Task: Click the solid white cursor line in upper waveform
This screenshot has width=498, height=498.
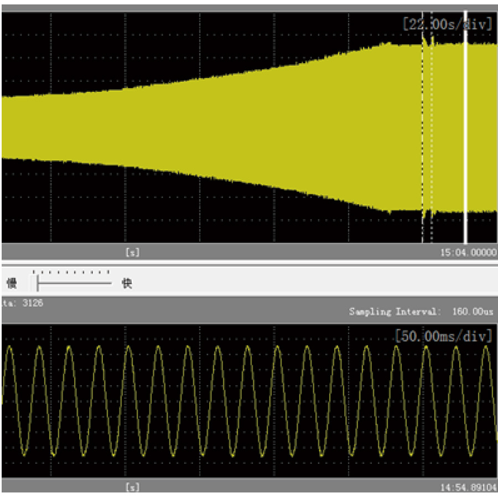Action: pyautogui.click(x=465, y=127)
